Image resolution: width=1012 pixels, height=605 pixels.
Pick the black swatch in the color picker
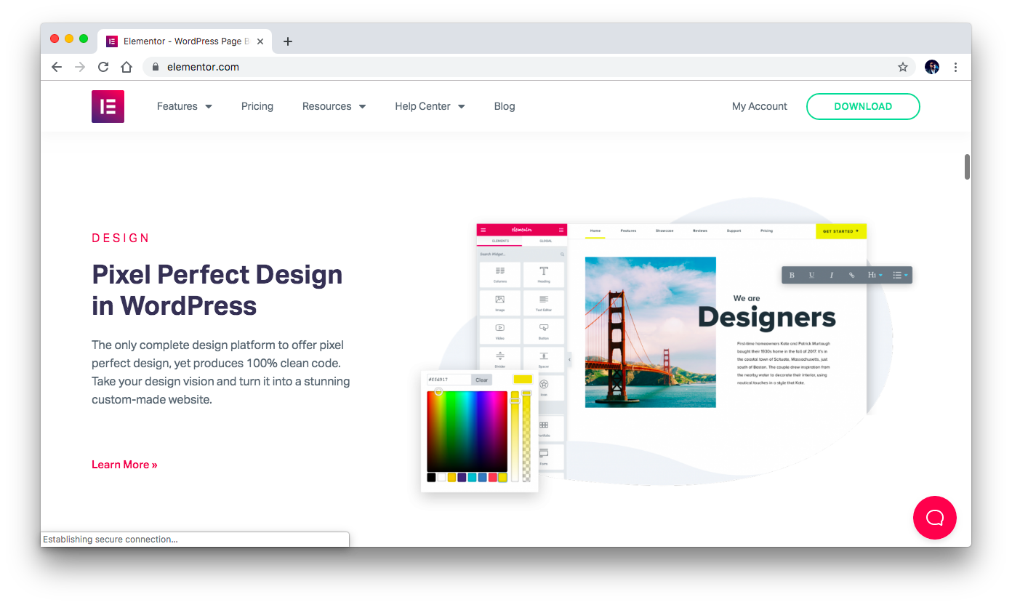click(431, 477)
